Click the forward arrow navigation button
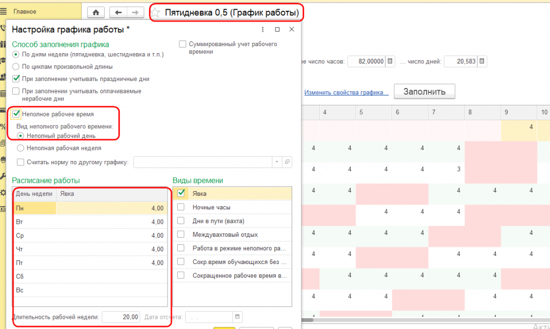 coord(135,13)
